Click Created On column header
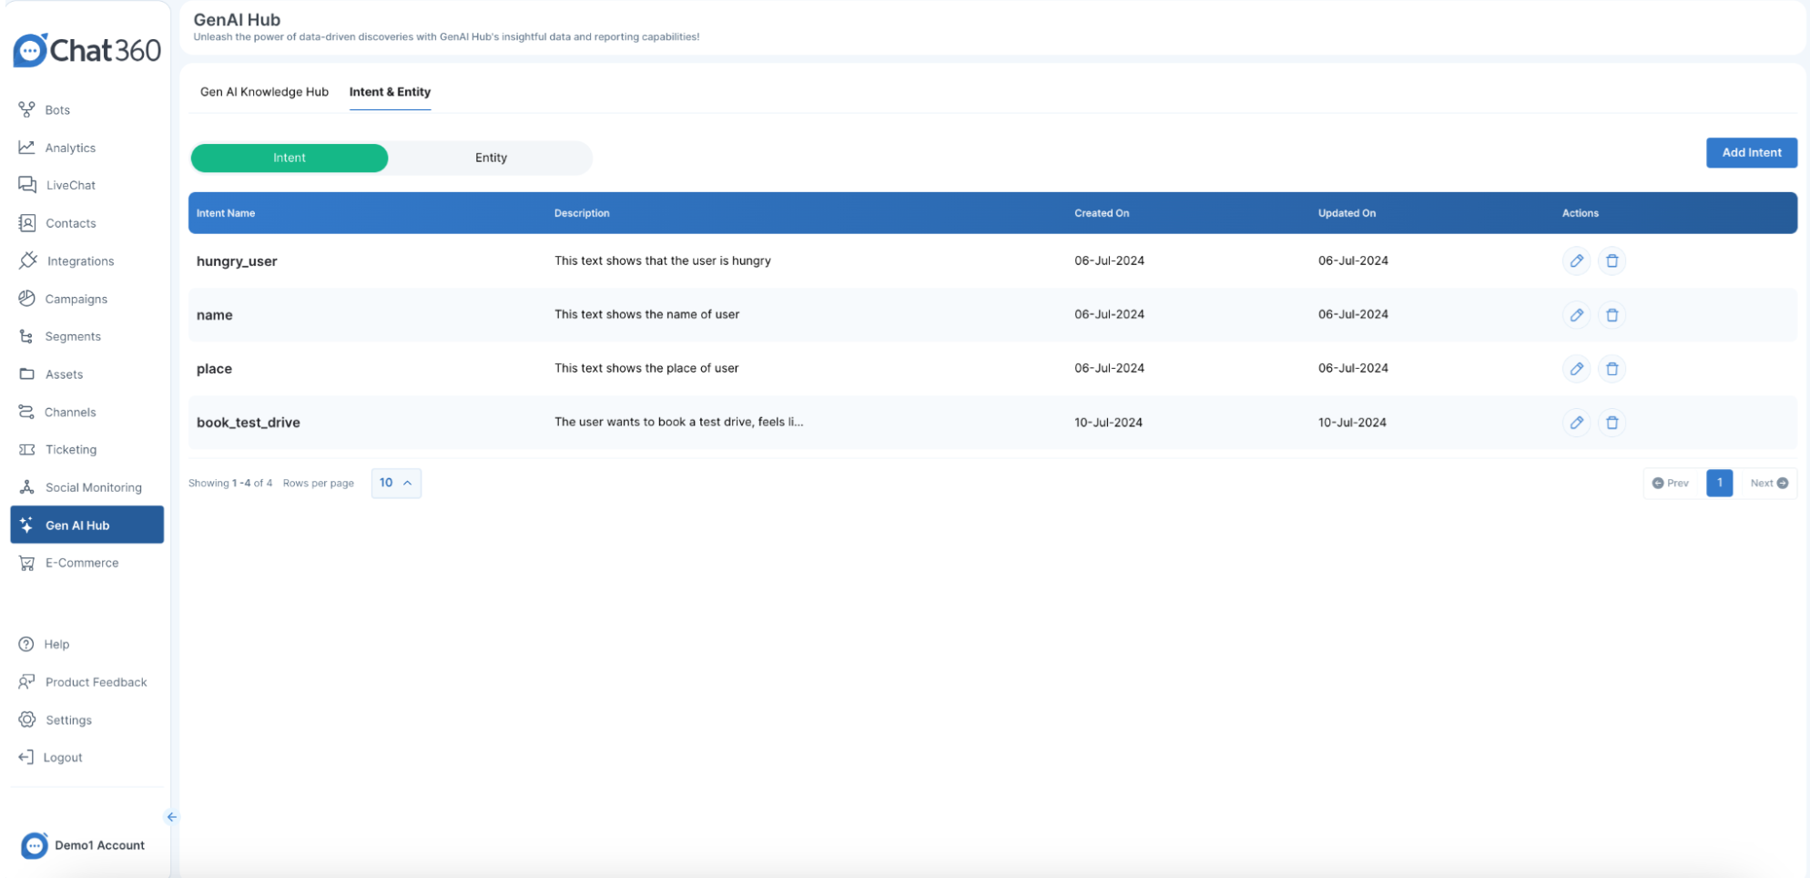Viewport: 1810px width, 878px height. (x=1101, y=213)
